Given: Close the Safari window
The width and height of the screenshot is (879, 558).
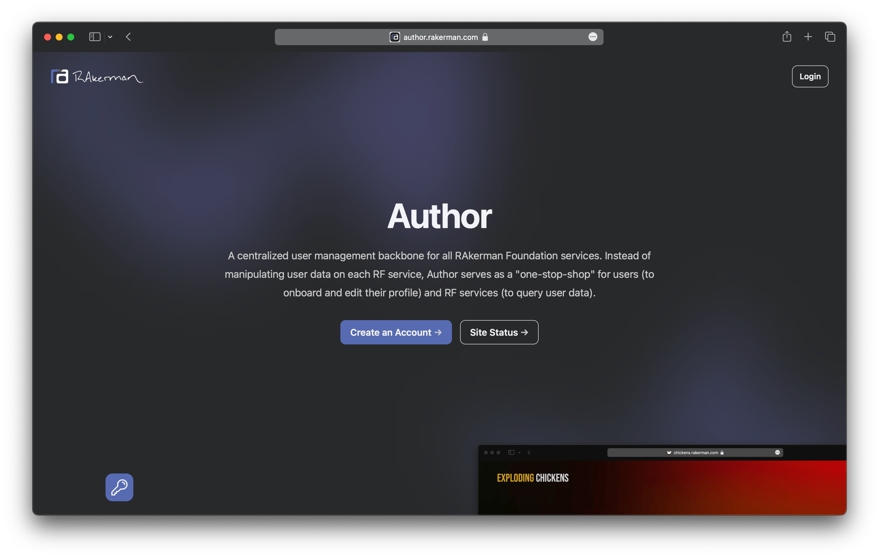Looking at the screenshot, I should click(x=47, y=37).
